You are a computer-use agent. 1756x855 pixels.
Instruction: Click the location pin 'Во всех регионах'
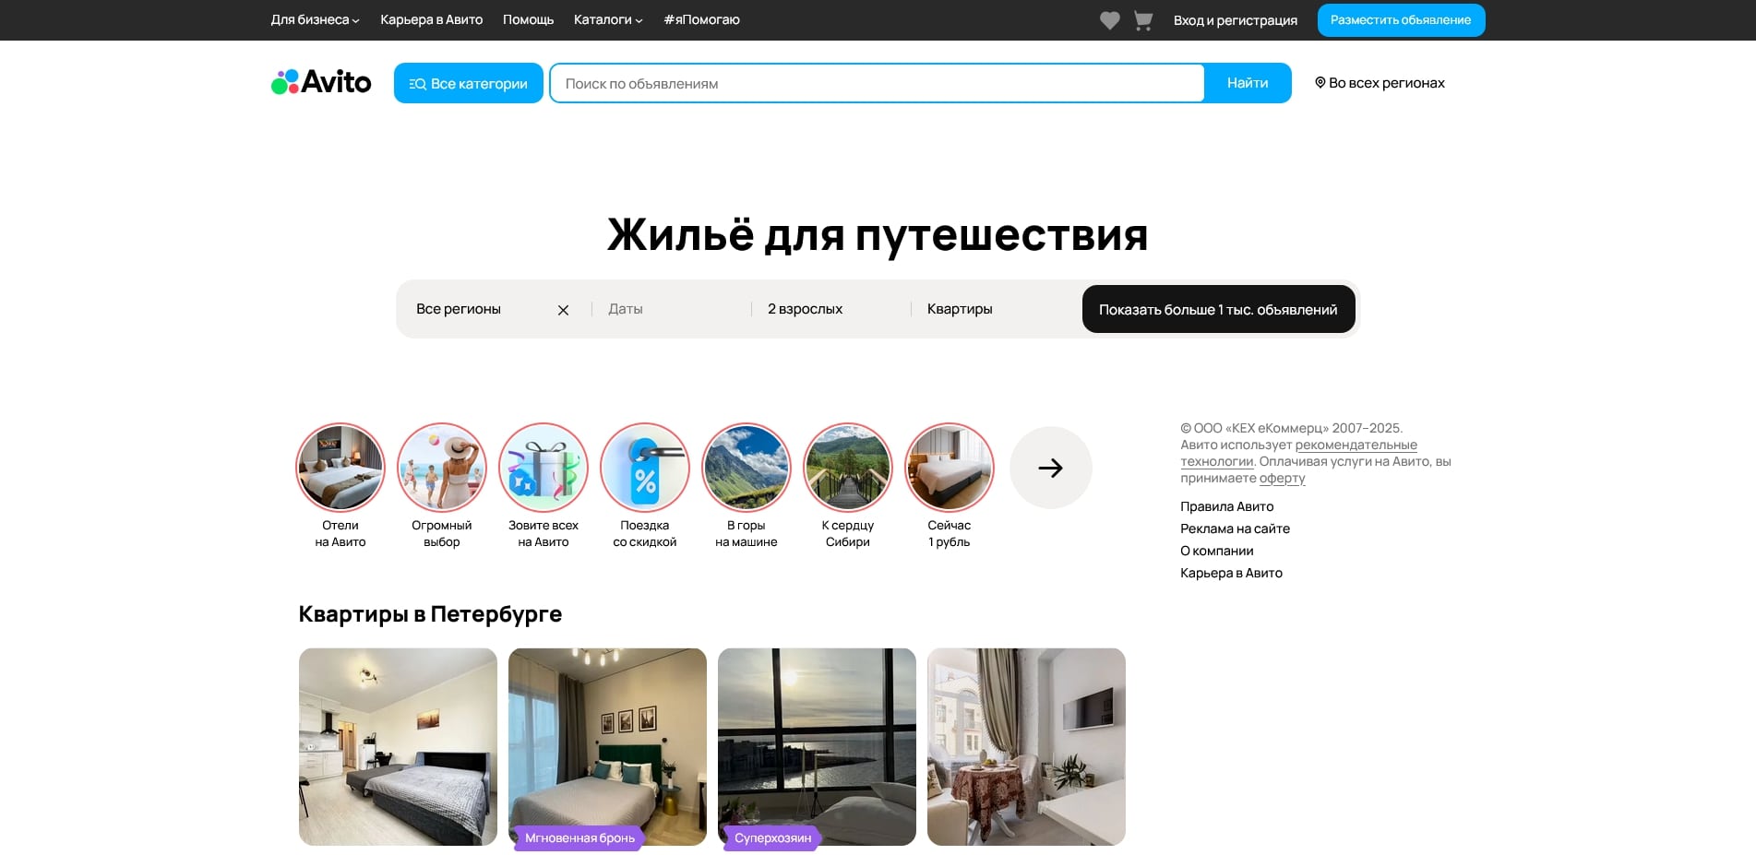tap(1379, 82)
